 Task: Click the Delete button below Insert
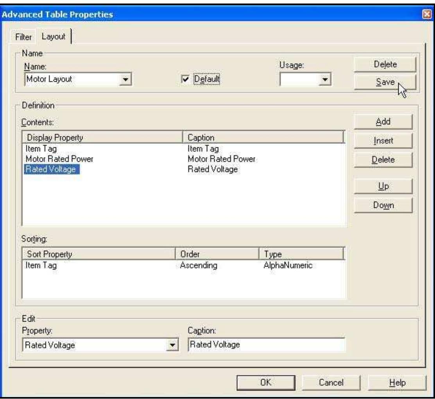(x=383, y=160)
